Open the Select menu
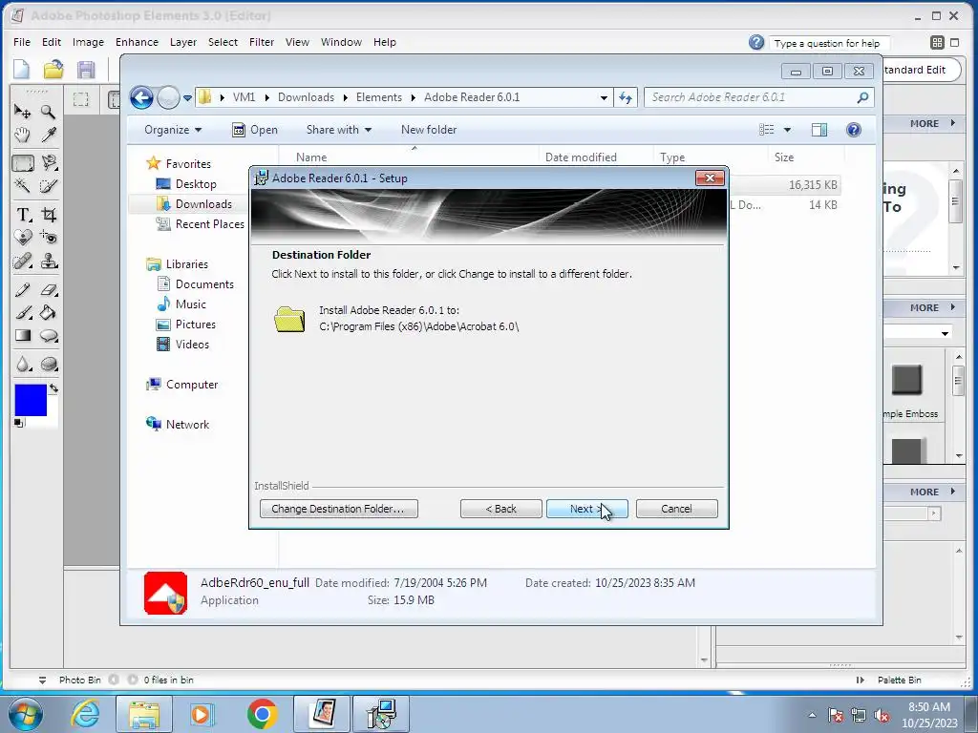The image size is (978, 733). pos(223,42)
